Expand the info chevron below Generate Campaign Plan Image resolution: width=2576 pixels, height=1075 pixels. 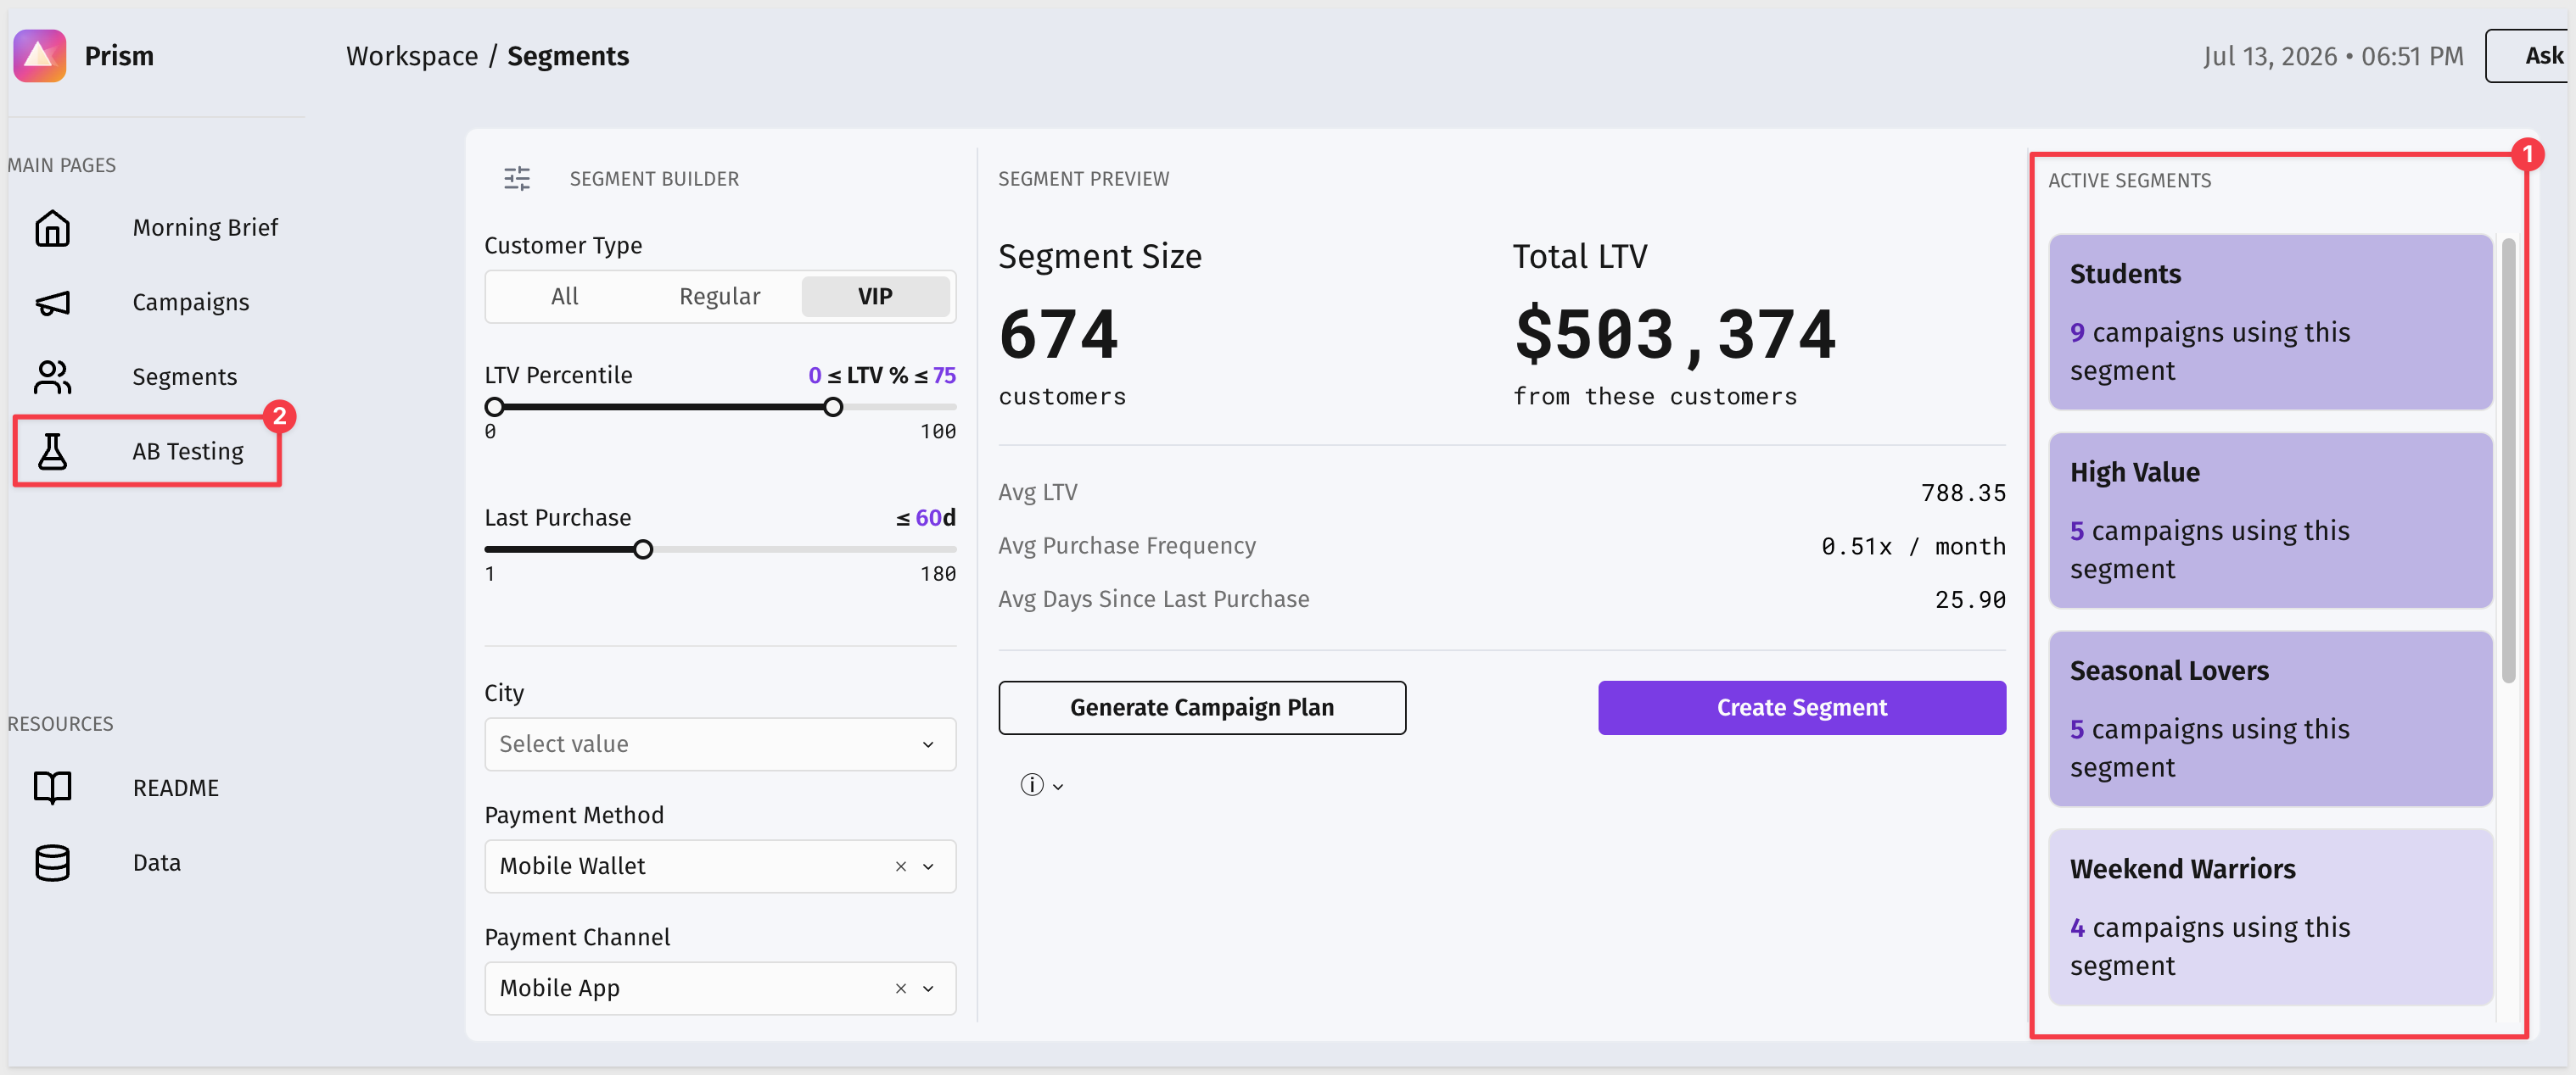[1058, 788]
